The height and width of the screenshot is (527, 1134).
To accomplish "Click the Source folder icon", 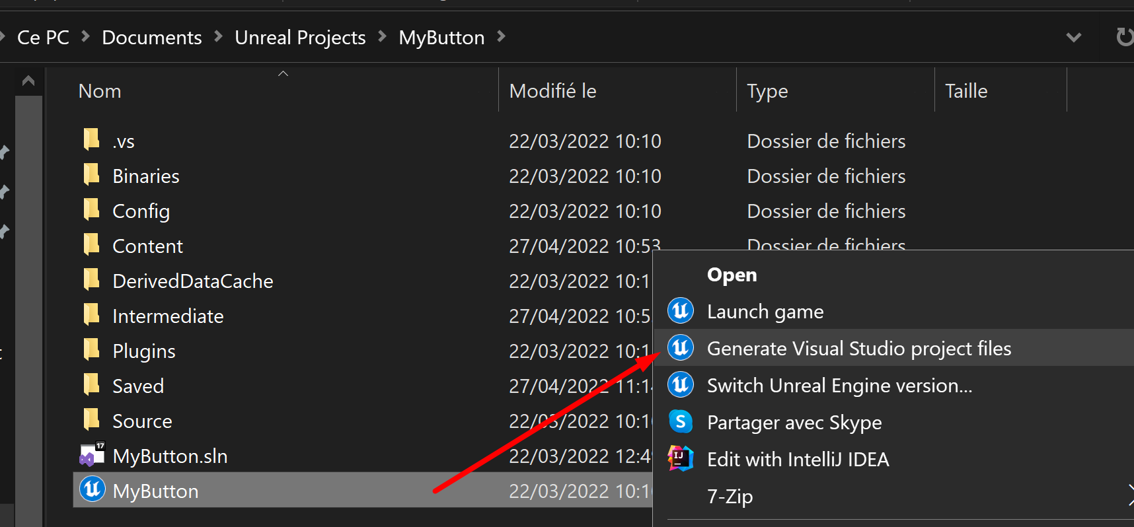I will [92, 420].
